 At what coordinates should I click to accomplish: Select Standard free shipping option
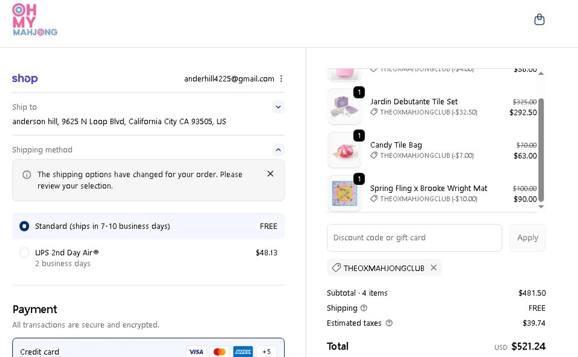pyautogui.click(x=24, y=226)
